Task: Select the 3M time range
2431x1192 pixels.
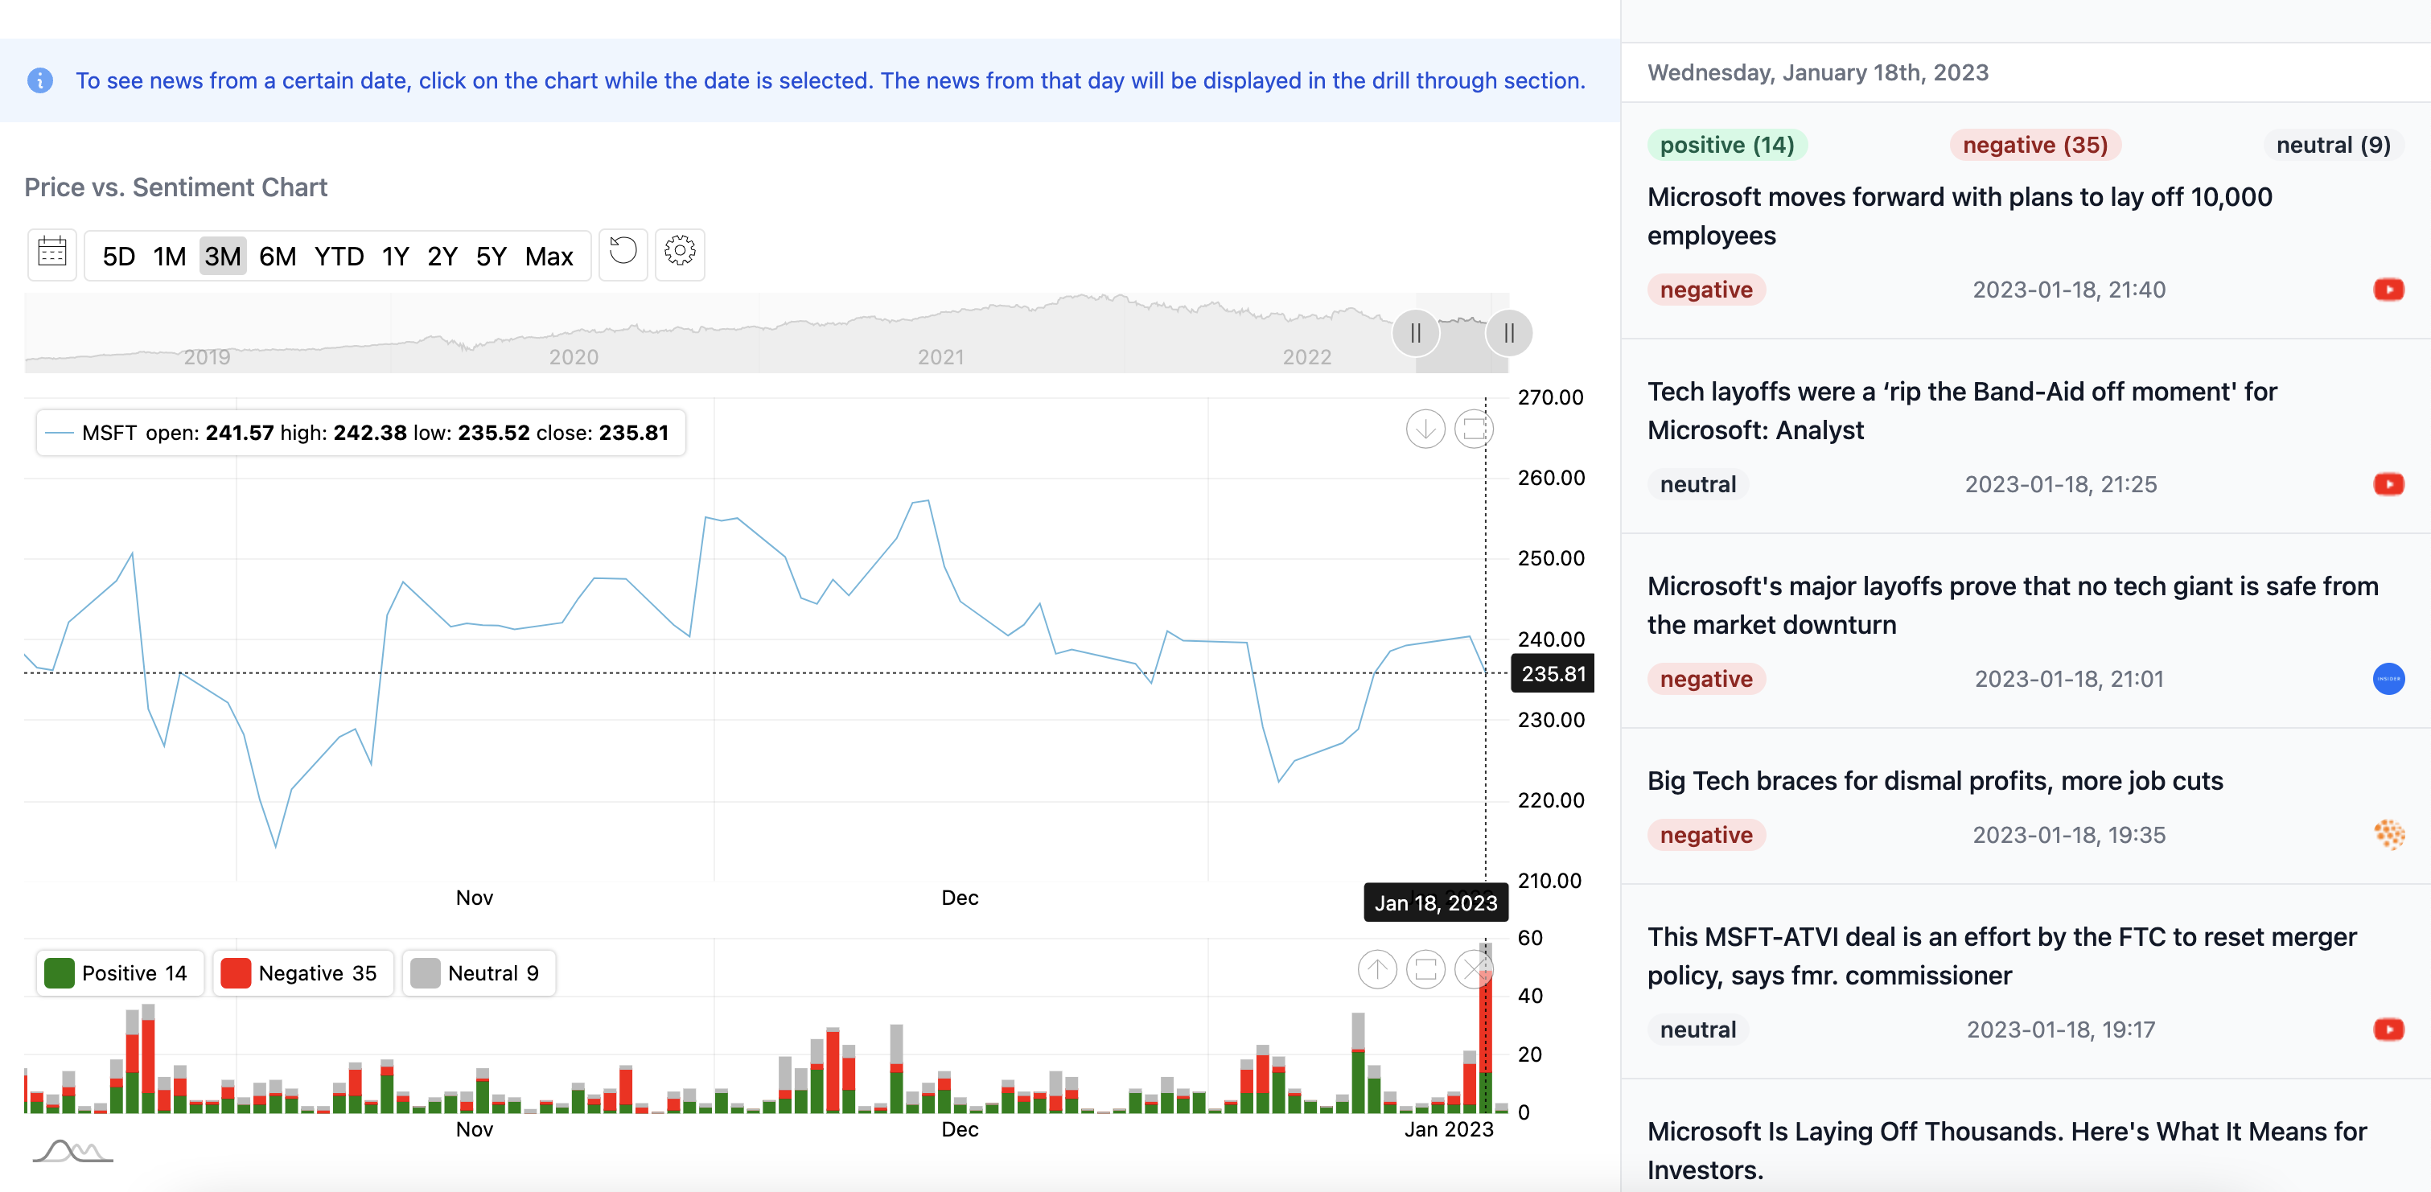Action: point(223,257)
